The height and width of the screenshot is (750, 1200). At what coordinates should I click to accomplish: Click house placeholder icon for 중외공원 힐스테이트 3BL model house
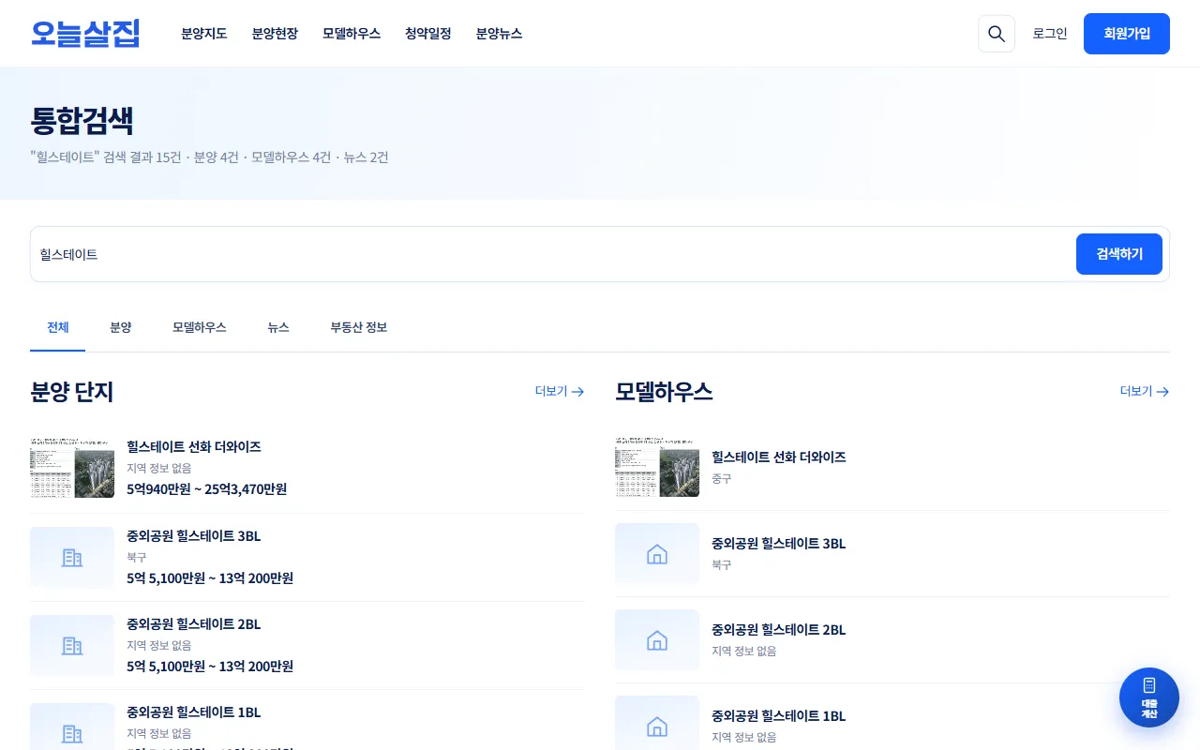(657, 554)
